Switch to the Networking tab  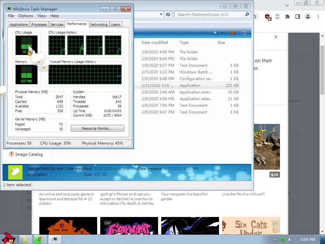pyautogui.click(x=99, y=24)
